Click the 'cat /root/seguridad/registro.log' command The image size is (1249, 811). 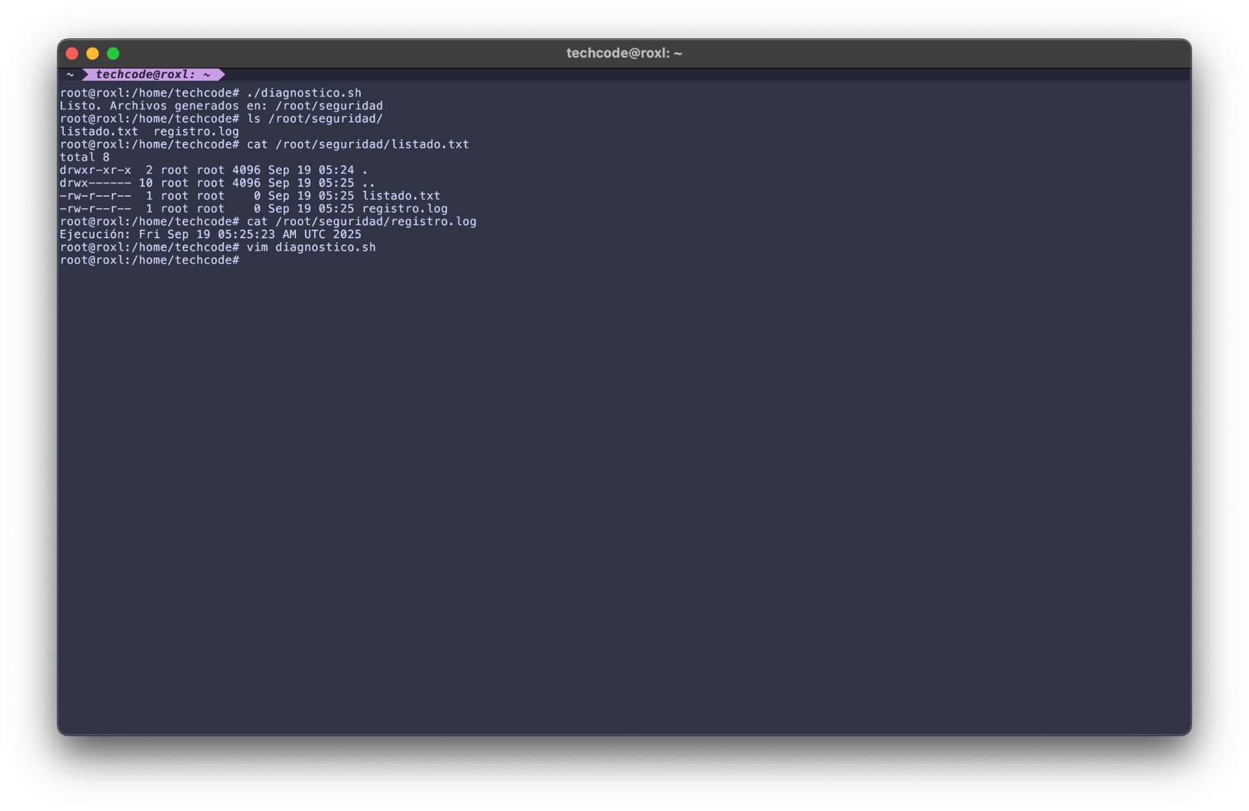(x=361, y=222)
